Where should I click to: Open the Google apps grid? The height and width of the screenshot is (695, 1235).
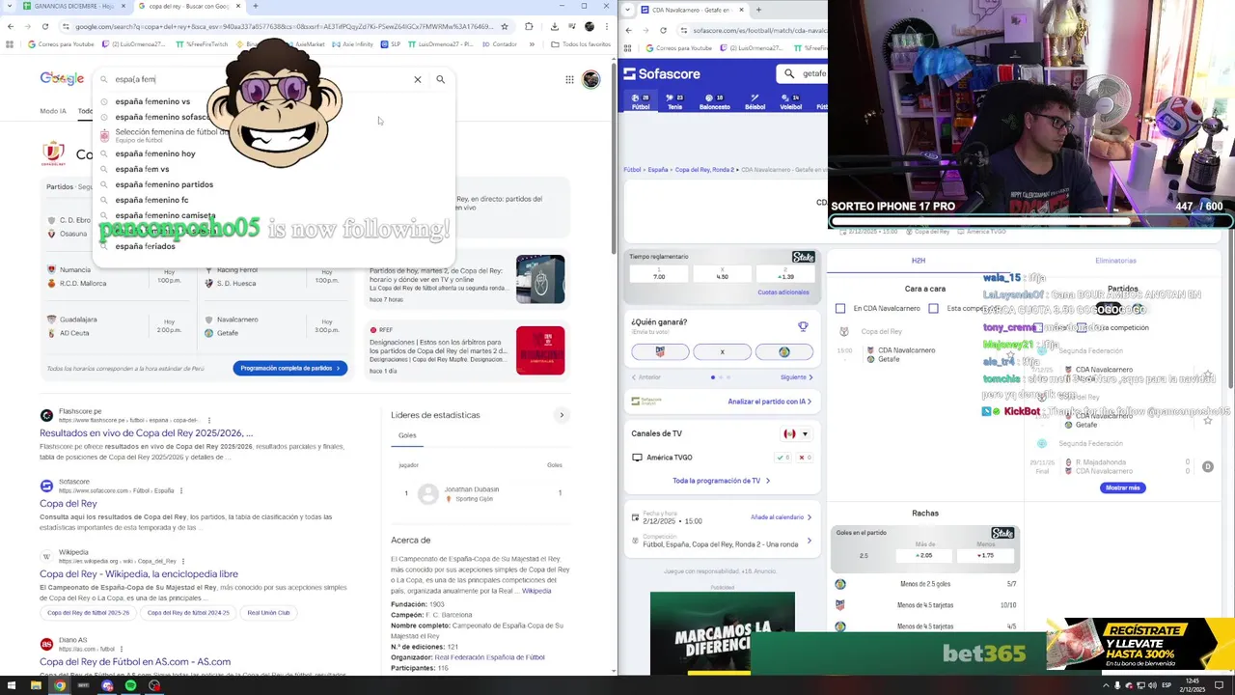[569, 79]
